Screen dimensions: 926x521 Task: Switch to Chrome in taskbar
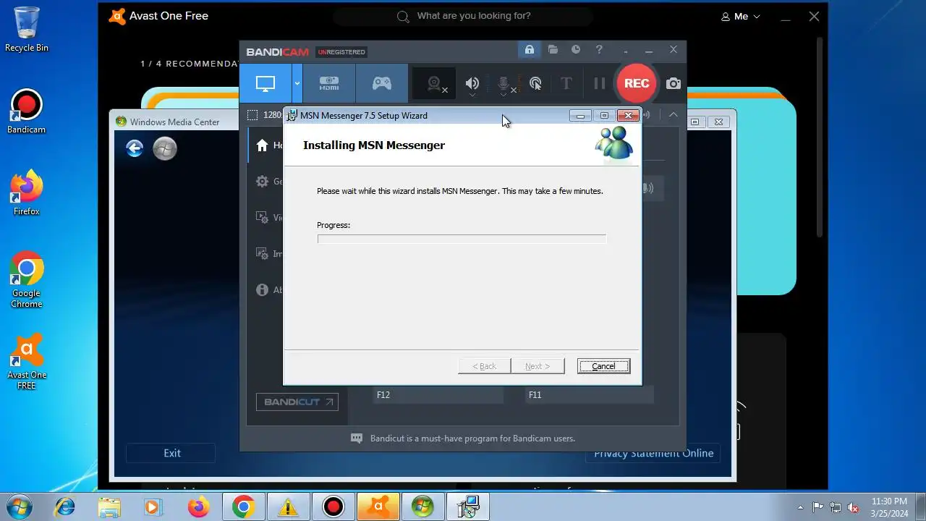pos(243,507)
